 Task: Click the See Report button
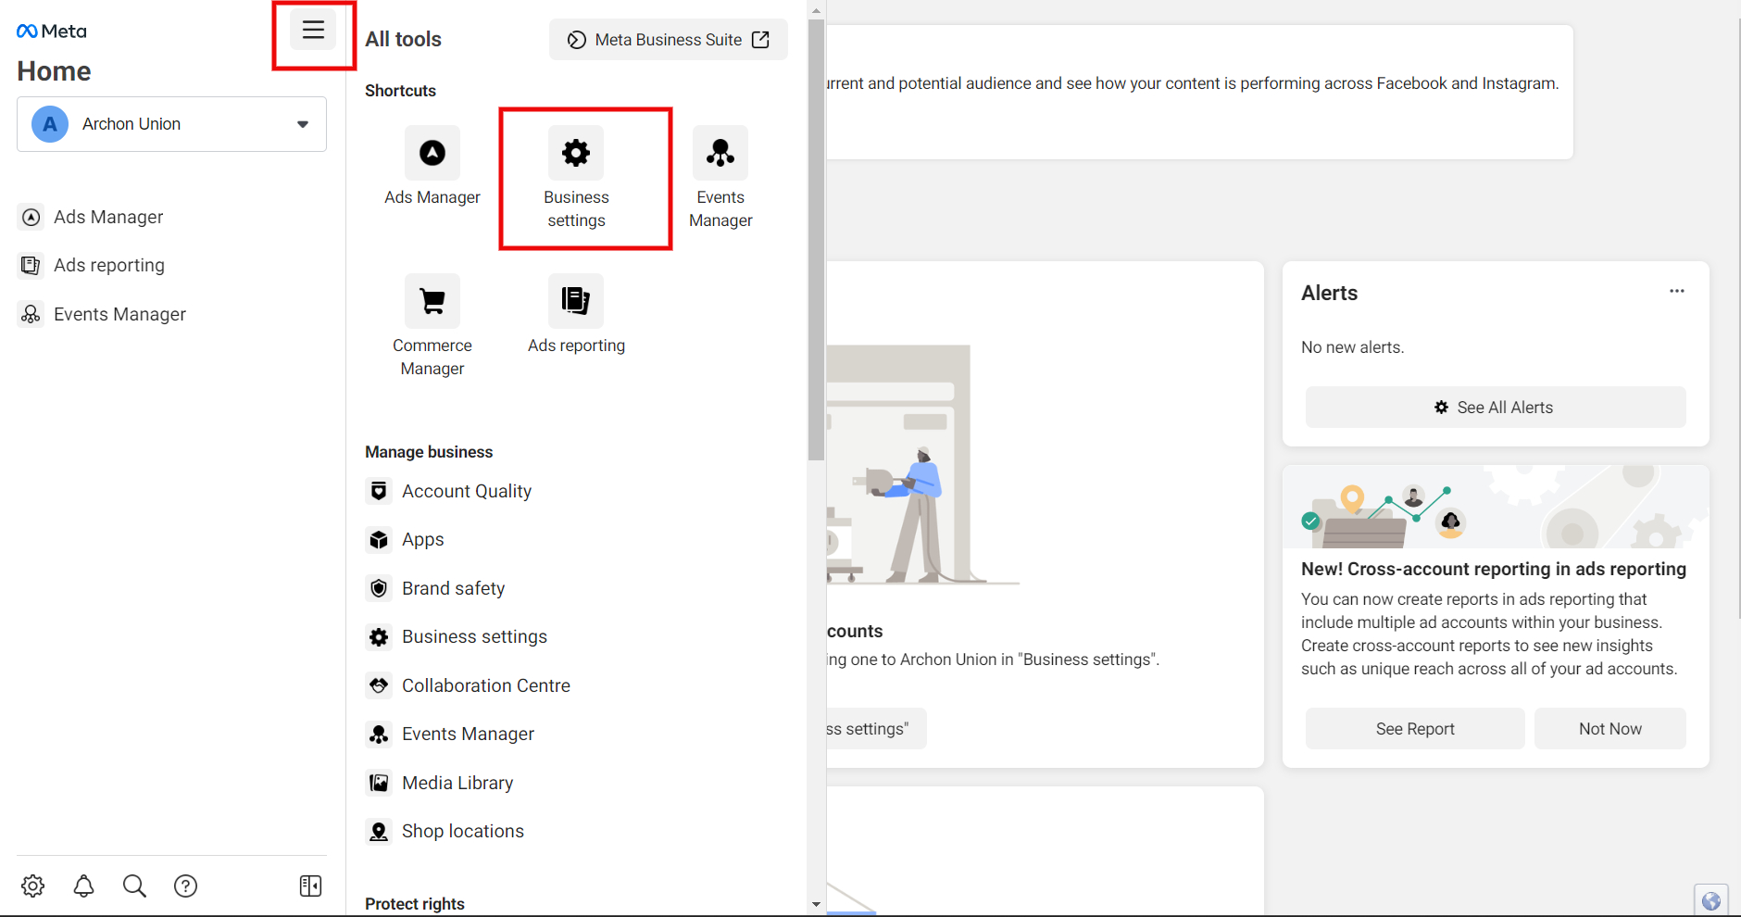(1415, 729)
